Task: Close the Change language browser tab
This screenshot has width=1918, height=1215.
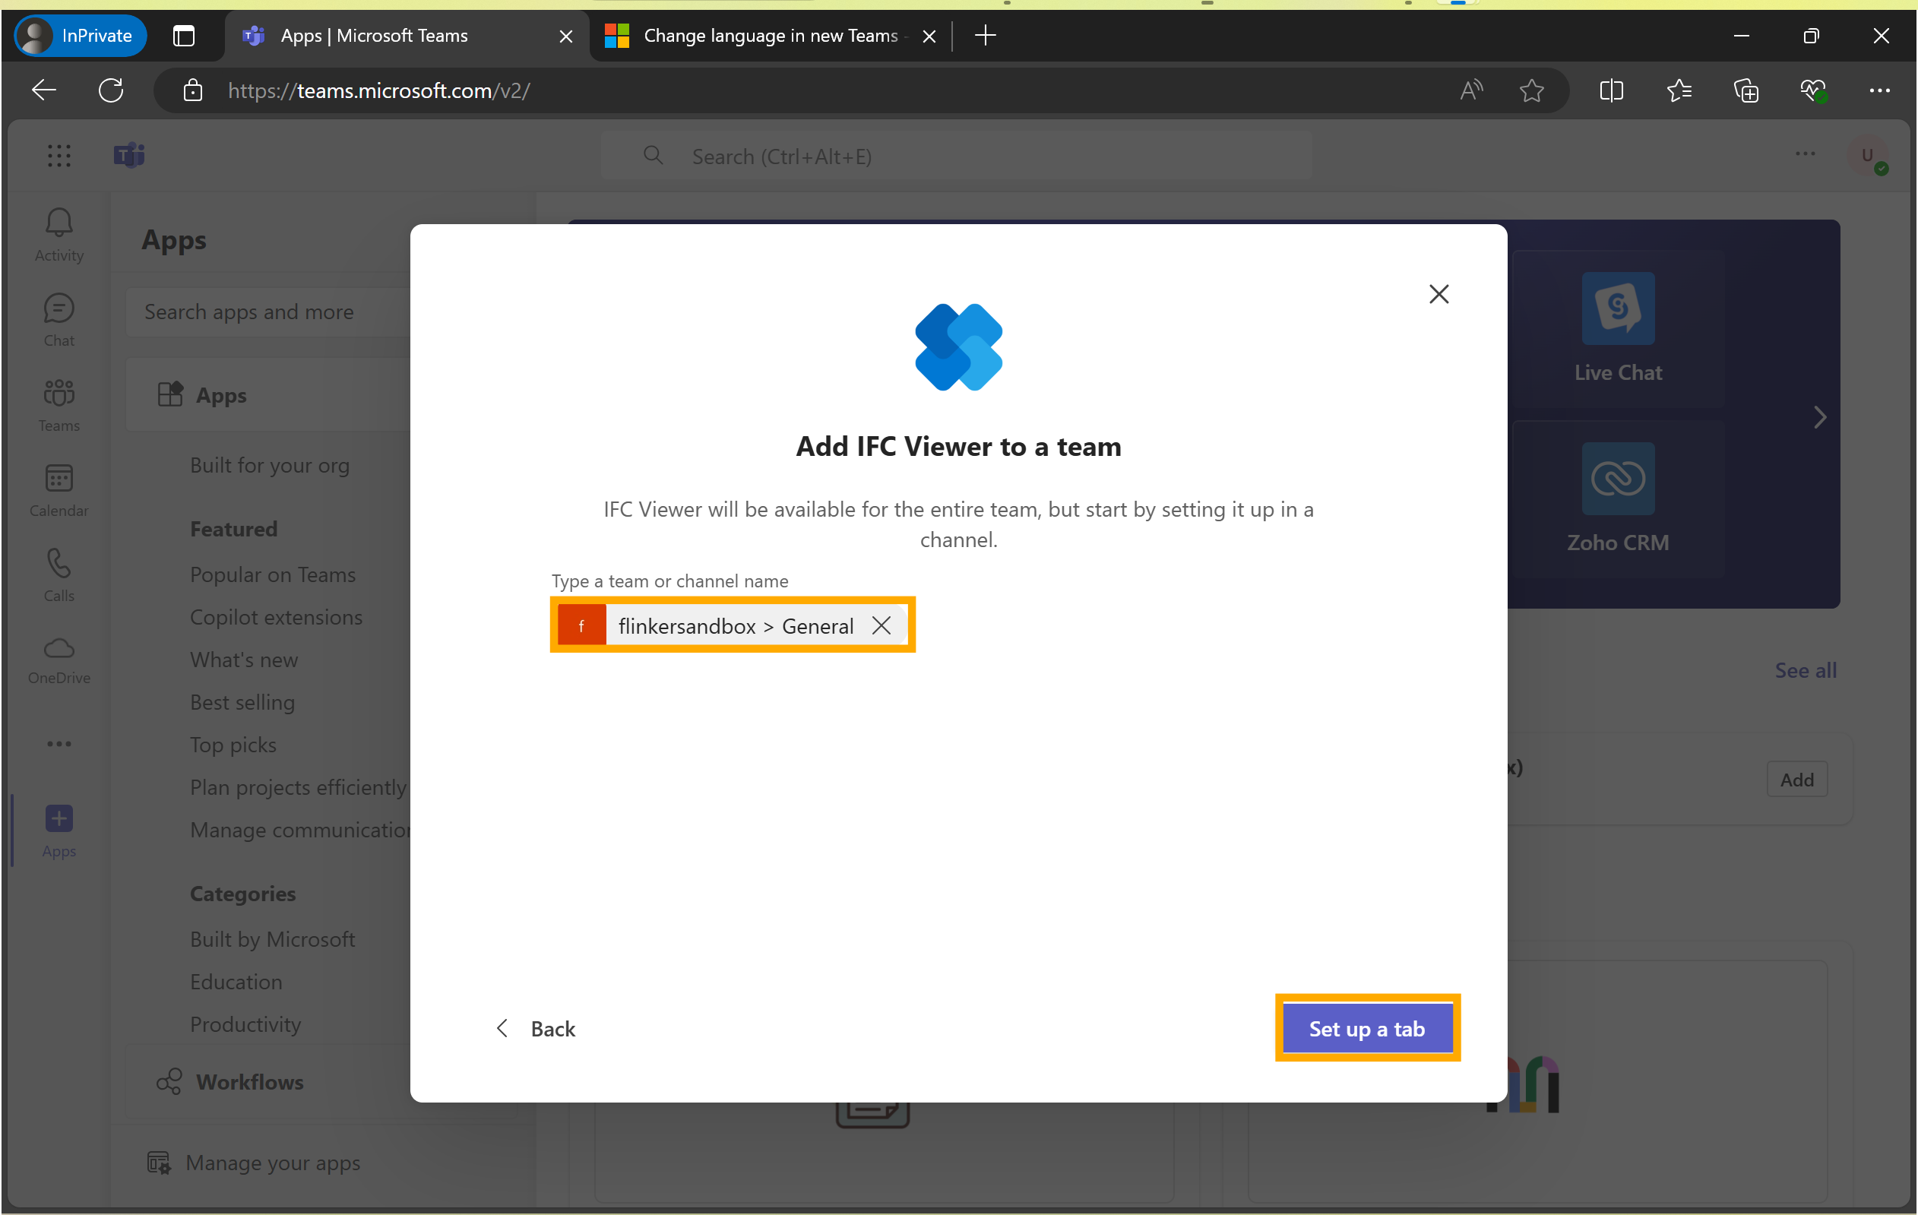Action: pos(929,36)
